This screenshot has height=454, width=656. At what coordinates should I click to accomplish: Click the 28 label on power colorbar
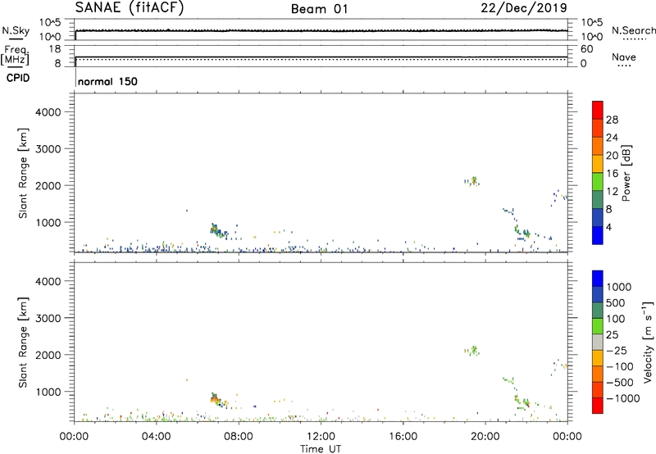[x=612, y=120]
